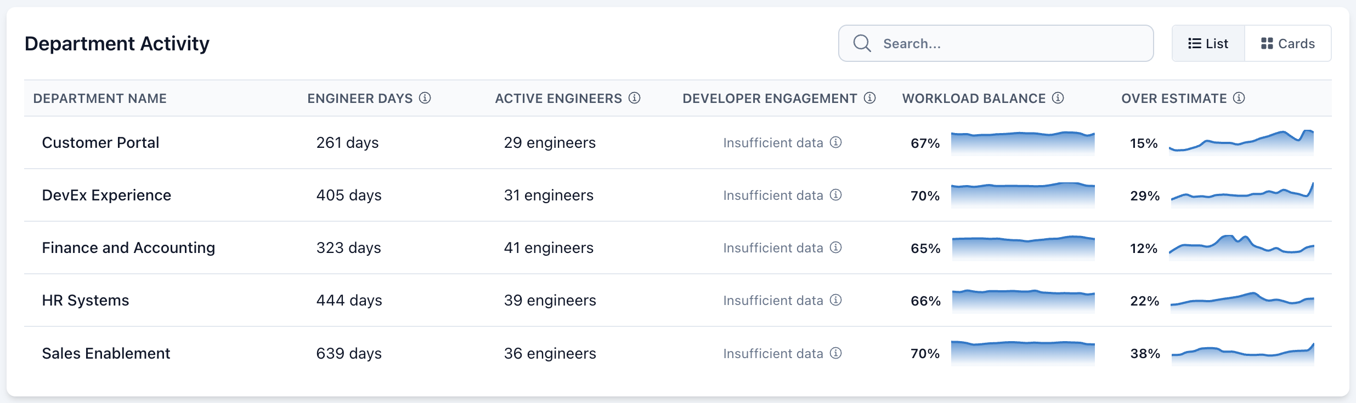The height and width of the screenshot is (403, 1356).
Task: Click the '15%' over estimate value
Action: (x=1144, y=143)
